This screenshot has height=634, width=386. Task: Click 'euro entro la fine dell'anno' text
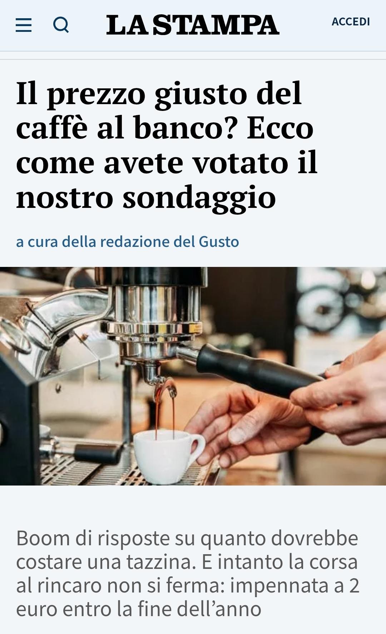[x=139, y=609]
